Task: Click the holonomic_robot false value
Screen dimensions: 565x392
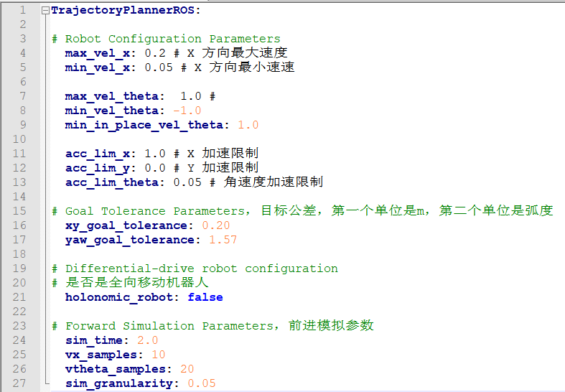Action: (205, 297)
